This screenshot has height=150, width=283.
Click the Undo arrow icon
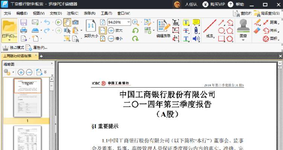(47, 22)
